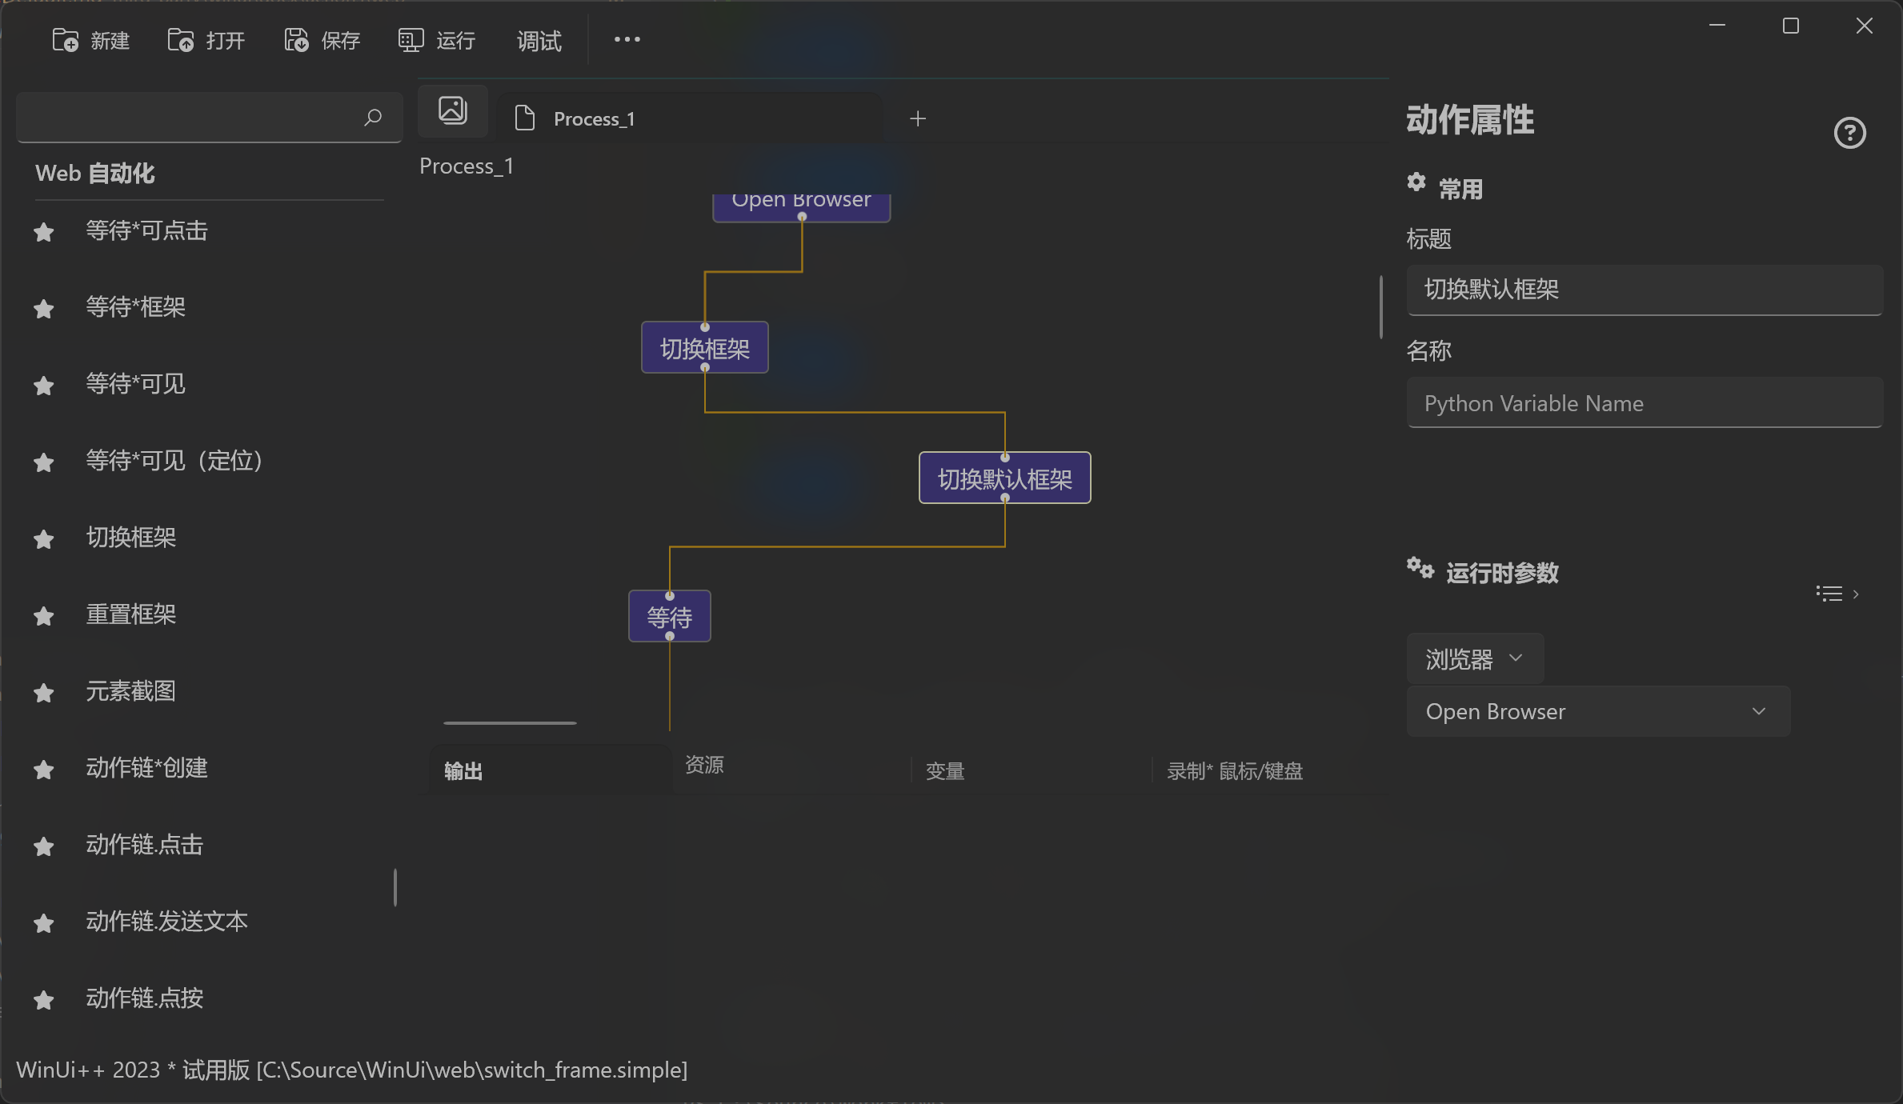Open the Open Browser dropdown
Screen dimensions: 1903x1104
coord(1597,711)
